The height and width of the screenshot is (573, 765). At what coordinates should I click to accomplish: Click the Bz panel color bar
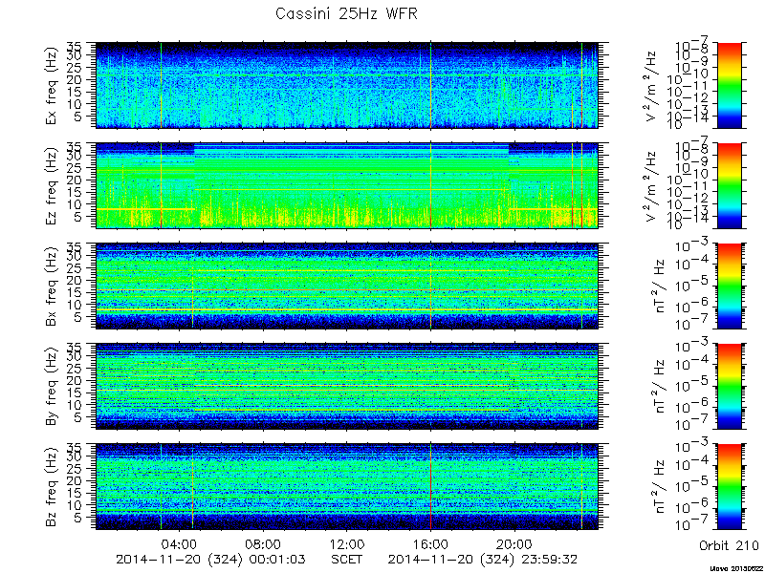729,487
